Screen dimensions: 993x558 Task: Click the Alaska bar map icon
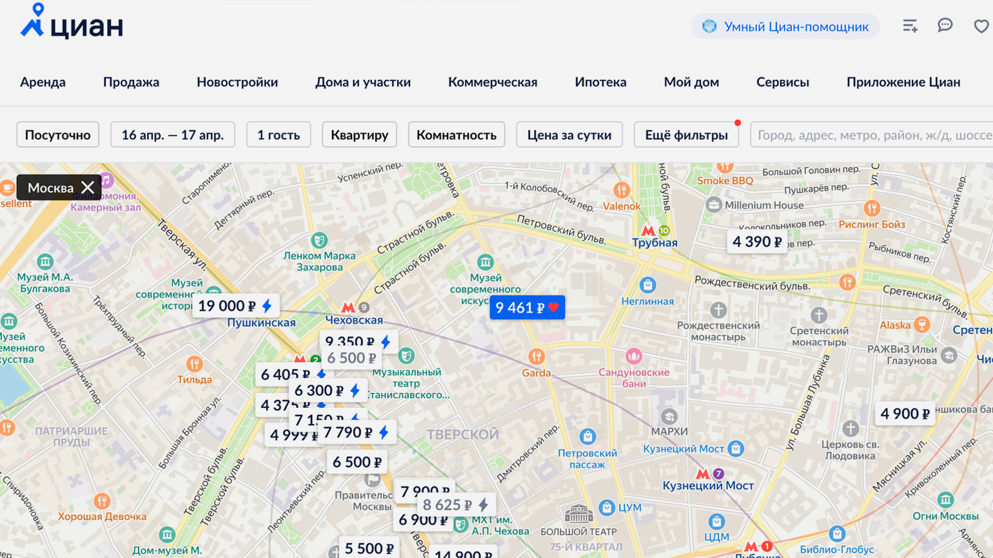922,325
